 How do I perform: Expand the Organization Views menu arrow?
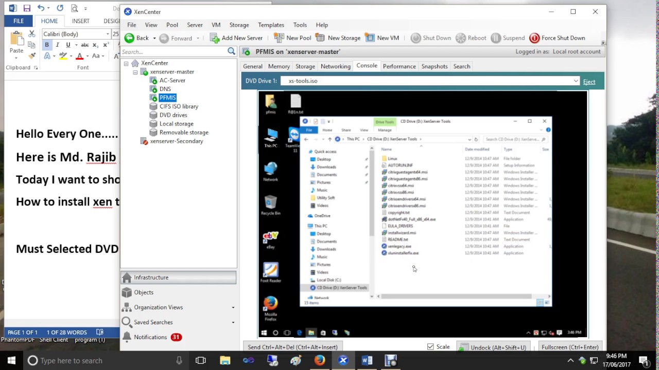233,307
